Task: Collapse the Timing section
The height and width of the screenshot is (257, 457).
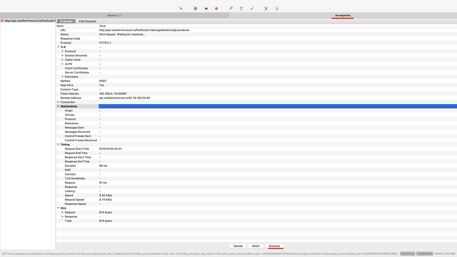Action: click(58, 144)
